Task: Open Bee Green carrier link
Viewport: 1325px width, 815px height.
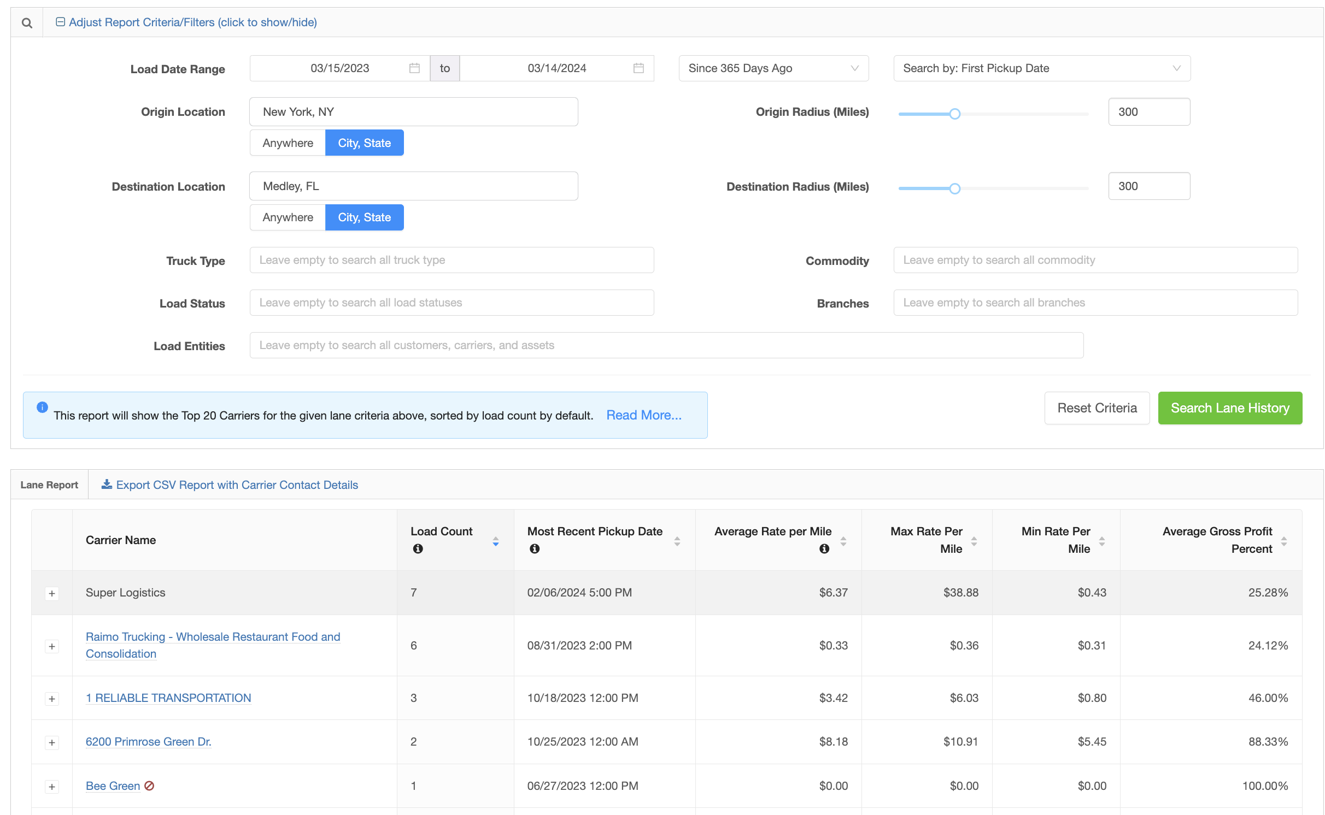Action: pos(113,786)
